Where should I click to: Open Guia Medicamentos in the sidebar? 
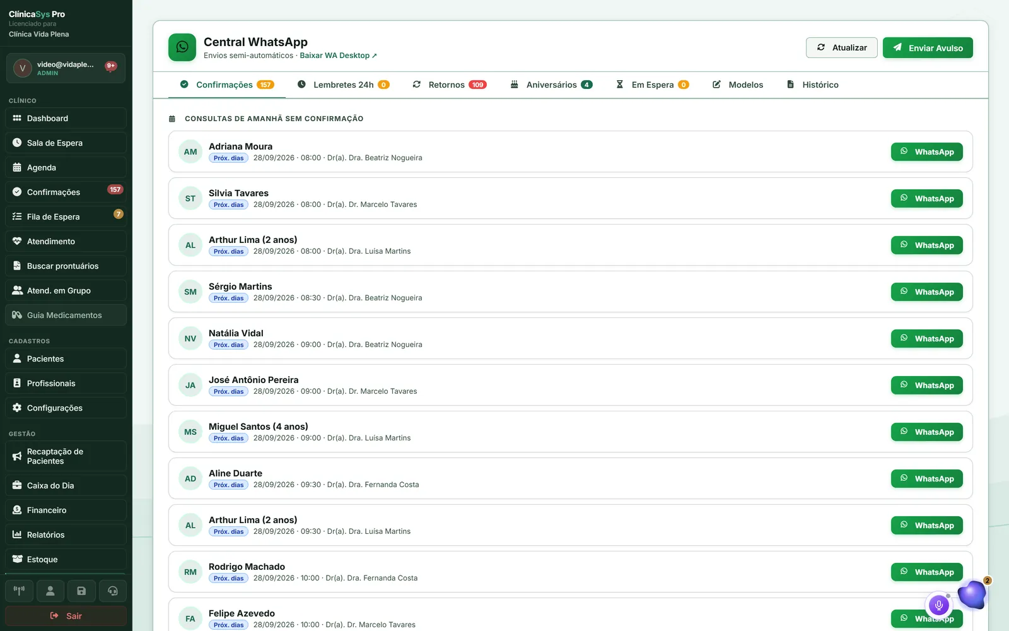(66, 315)
